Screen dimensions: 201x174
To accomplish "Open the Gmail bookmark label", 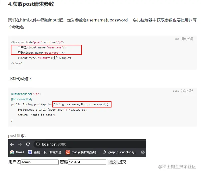I will click(20, 152).
